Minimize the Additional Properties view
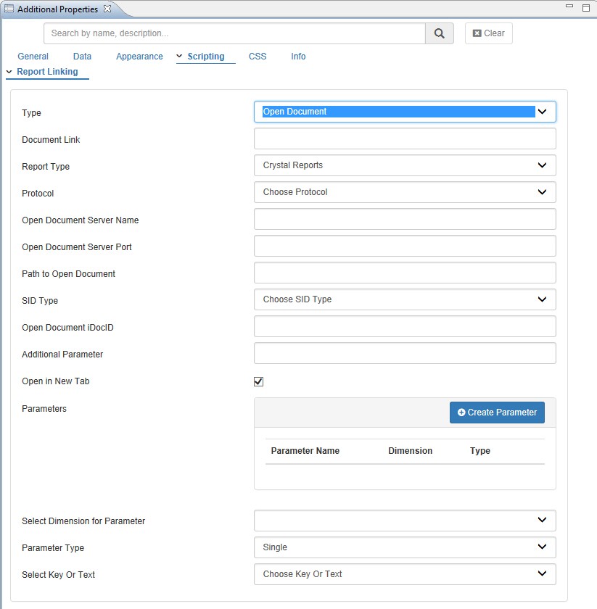The width and height of the screenshot is (597, 609). [x=568, y=7]
